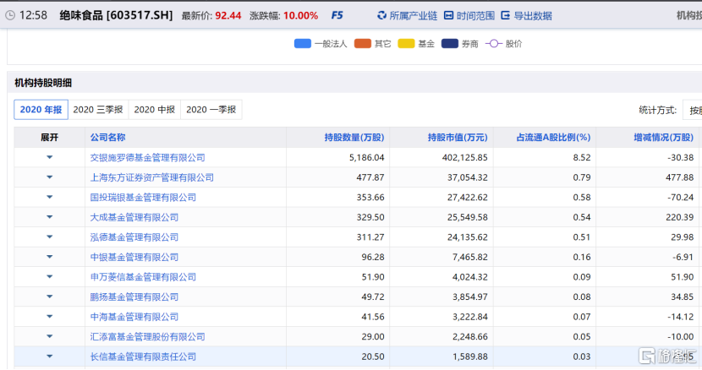Image resolution: width=702 pixels, height=370 pixels.
Task: Sort by the 持股数量(万股) column header
Action: [354, 138]
